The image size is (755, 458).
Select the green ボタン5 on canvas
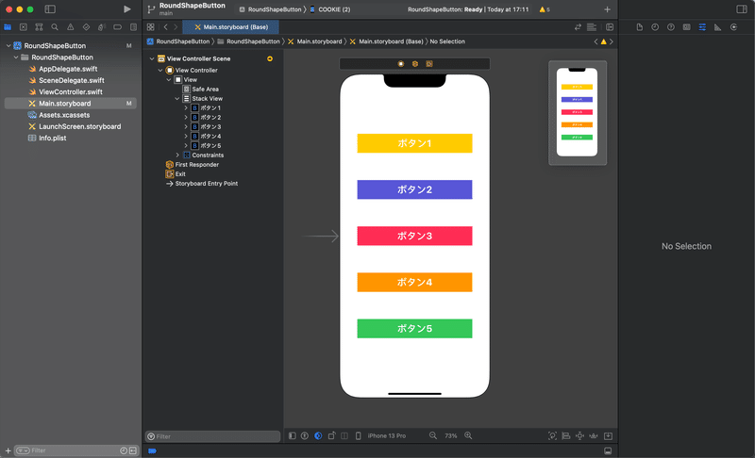tap(414, 328)
